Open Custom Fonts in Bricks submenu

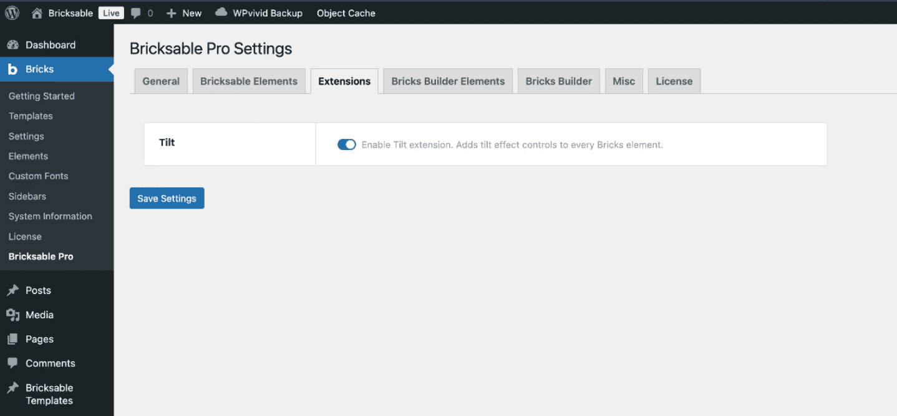pyautogui.click(x=38, y=176)
